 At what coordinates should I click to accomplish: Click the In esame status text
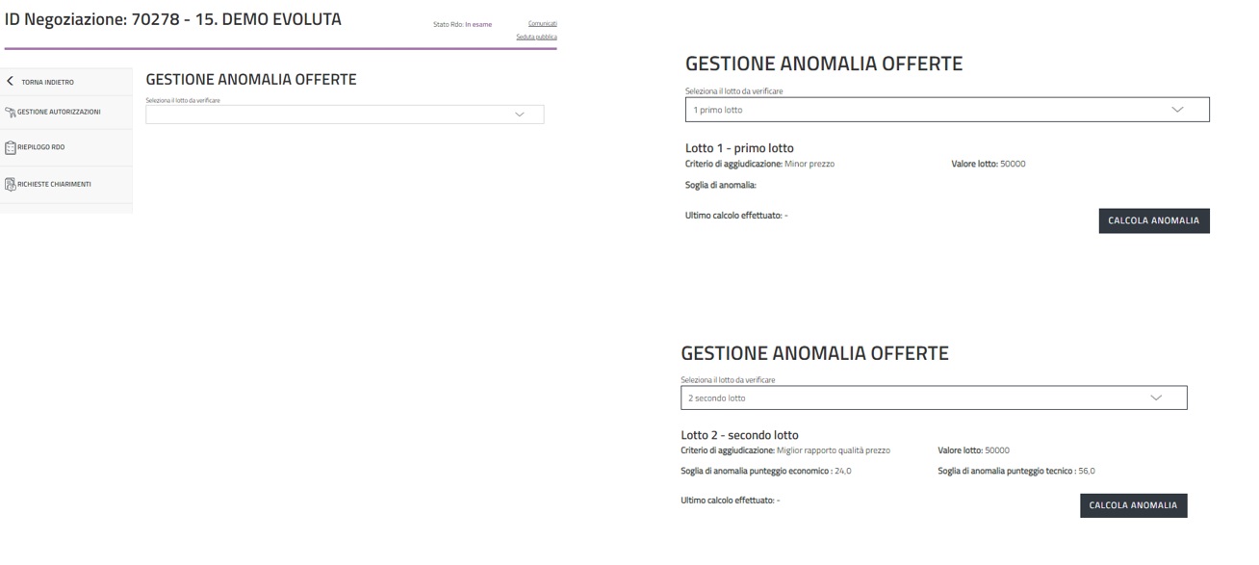[477, 24]
